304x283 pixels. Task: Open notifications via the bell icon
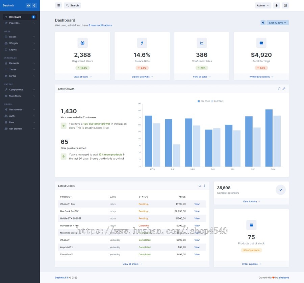pyautogui.click(x=276, y=5)
